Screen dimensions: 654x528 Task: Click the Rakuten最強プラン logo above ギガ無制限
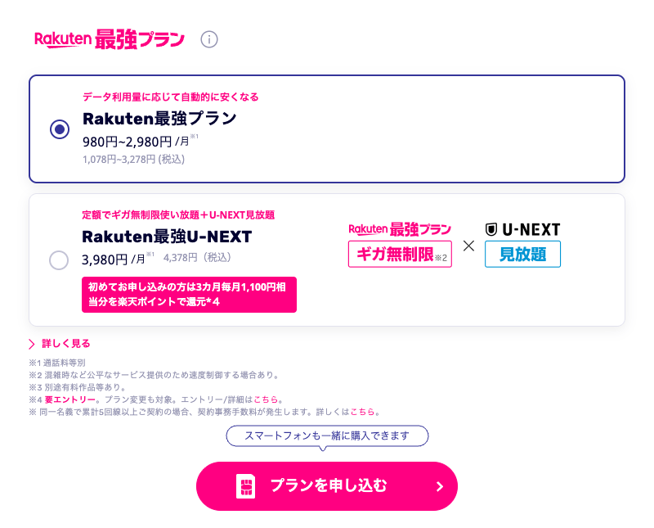[x=400, y=229]
